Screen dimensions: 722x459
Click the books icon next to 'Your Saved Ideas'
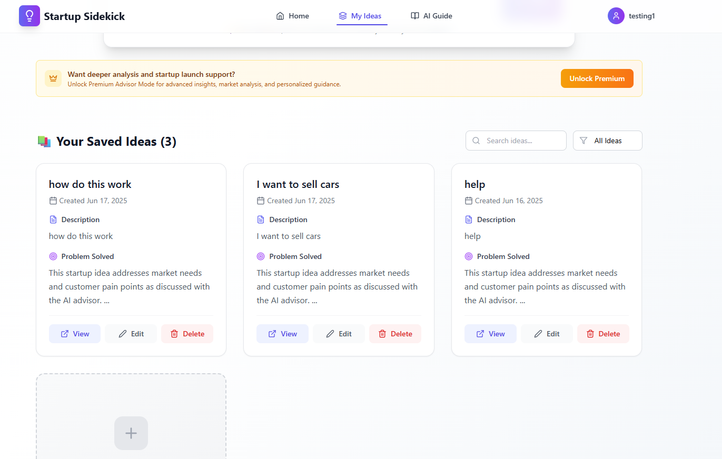click(x=43, y=141)
